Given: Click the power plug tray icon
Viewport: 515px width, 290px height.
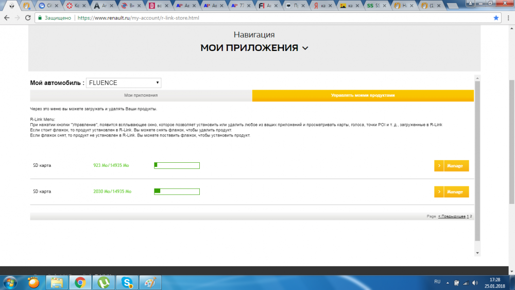Looking at the screenshot, I should [456, 283].
